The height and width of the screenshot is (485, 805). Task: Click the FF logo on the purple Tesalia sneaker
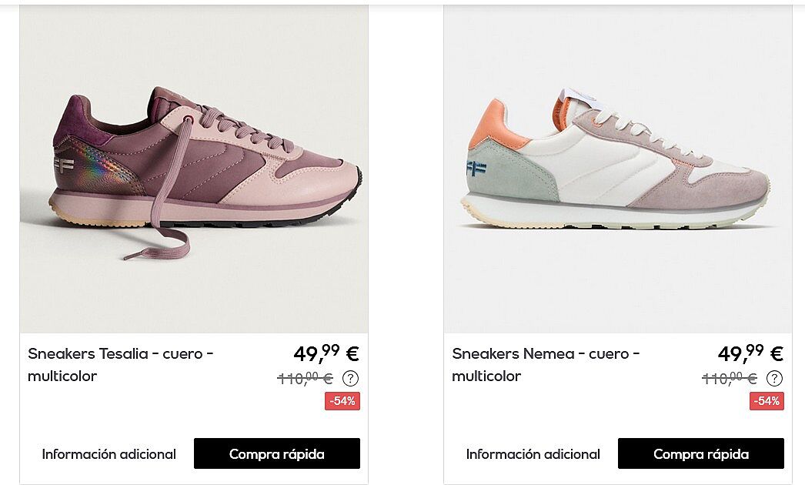point(64,165)
